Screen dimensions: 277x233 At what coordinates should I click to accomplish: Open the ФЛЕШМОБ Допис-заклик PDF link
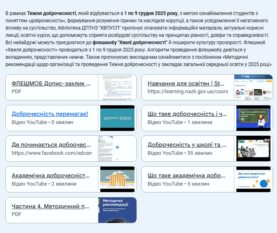pyautogui.click(x=51, y=83)
